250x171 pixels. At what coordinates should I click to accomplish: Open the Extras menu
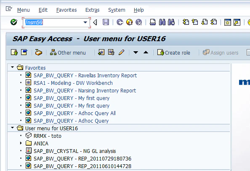coord(93,10)
